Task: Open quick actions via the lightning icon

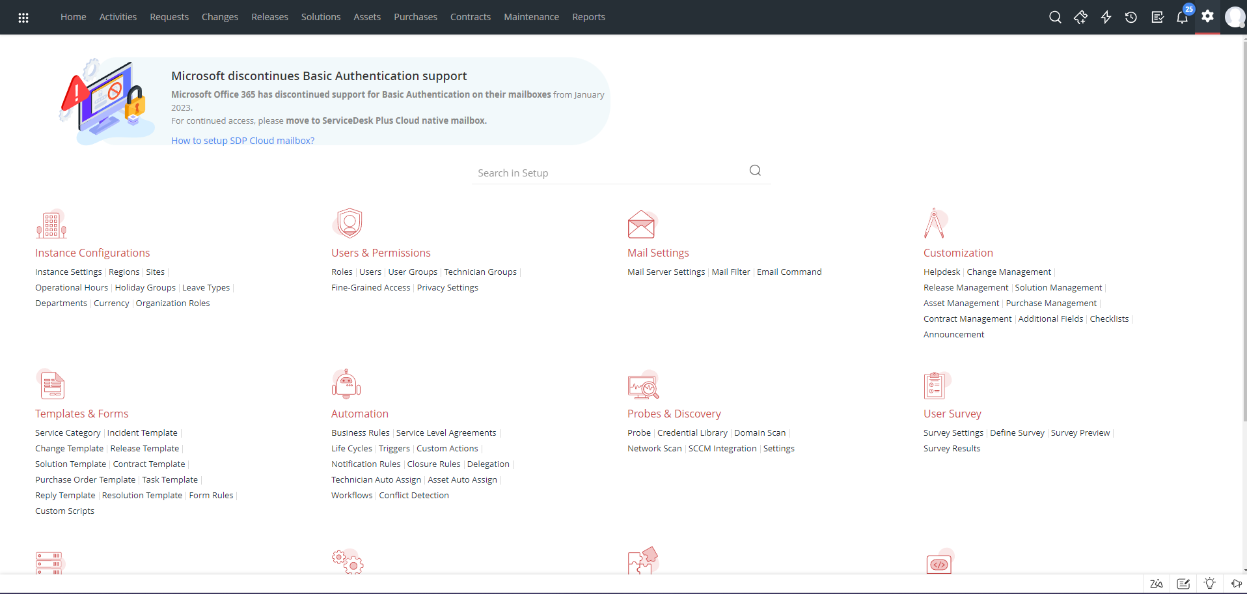Action: coord(1106,17)
